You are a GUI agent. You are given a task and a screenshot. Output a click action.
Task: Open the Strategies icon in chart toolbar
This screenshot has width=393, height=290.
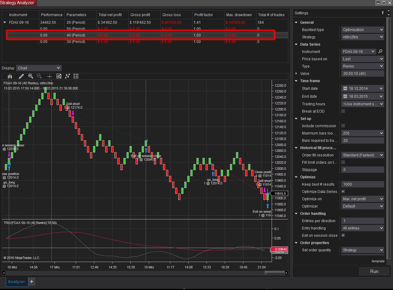click(68, 76)
